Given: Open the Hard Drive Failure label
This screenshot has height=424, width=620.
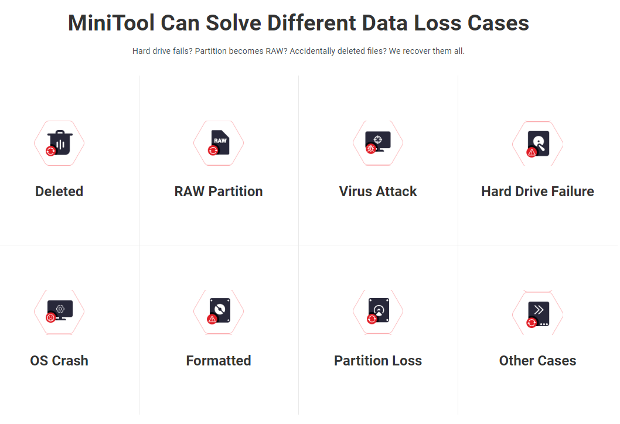Looking at the screenshot, I should tap(537, 192).
